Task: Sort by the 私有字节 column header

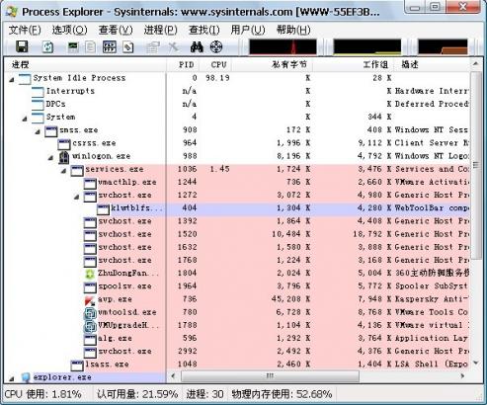Action: pos(273,64)
